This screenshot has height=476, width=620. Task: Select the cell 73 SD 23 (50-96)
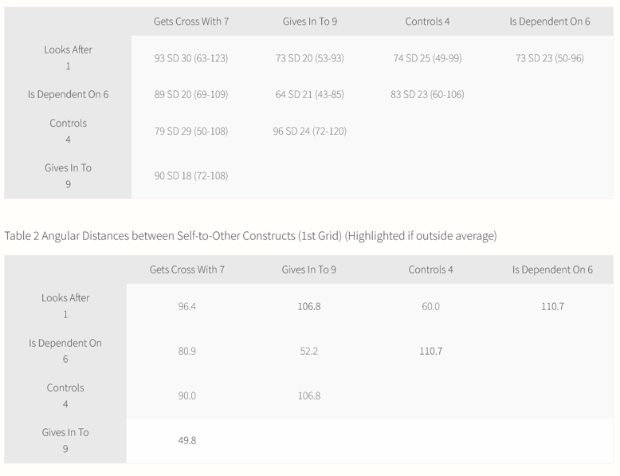(x=550, y=58)
